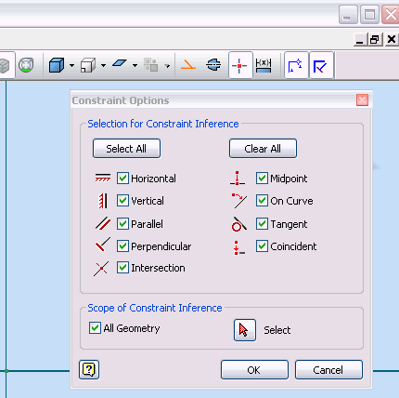
Task: Click the finish sketch checkmark icon
Action: click(x=321, y=65)
